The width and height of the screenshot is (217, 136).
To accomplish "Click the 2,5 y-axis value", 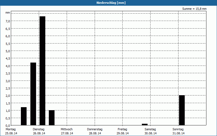I will pyautogui.click(x=8, y=88).
